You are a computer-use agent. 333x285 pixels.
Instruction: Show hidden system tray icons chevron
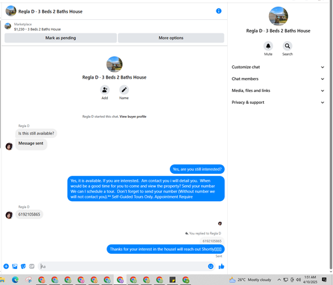pyautogui.click(x=279, y=280)
